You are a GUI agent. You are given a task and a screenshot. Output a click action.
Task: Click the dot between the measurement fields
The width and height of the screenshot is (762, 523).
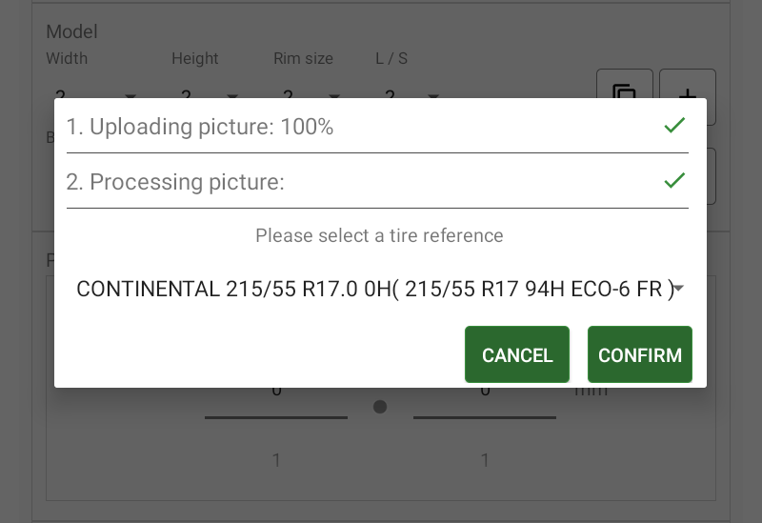click(380, 407)
